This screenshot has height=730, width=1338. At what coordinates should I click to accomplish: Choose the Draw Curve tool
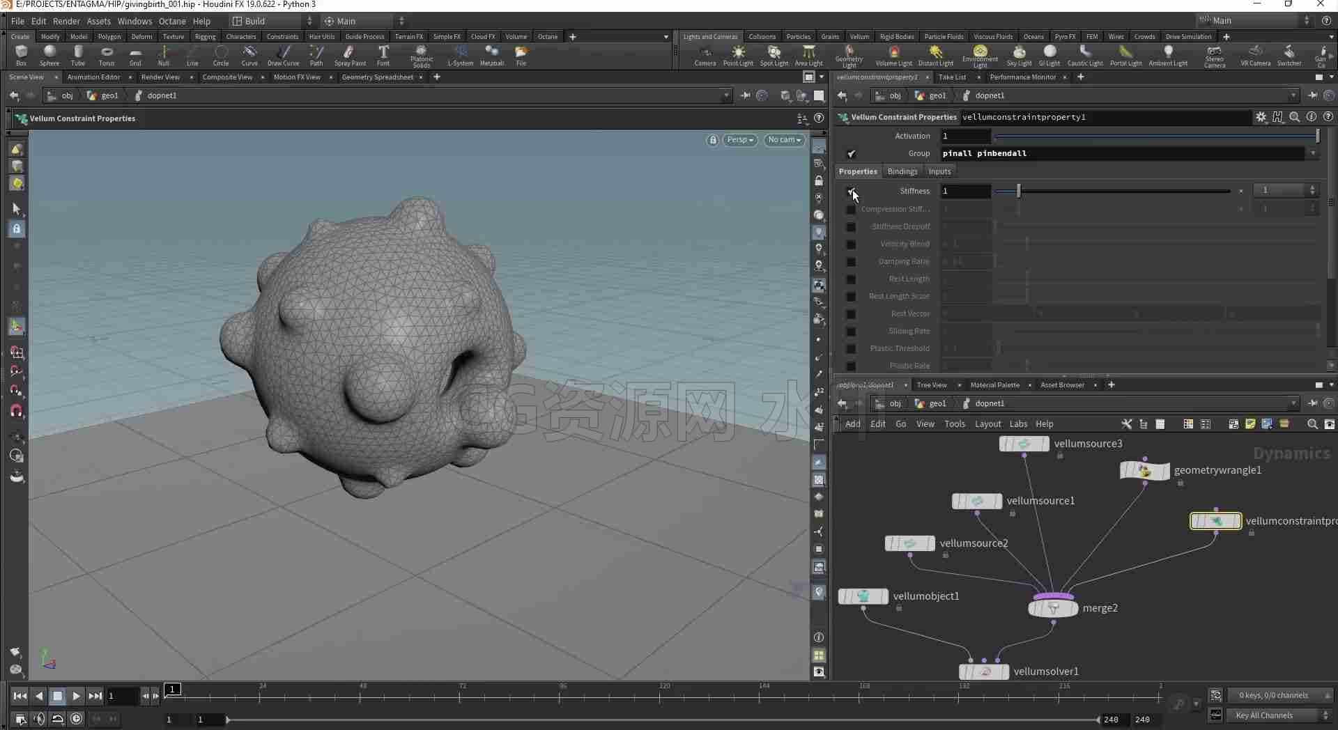pyautogui.click(x=283, y=55)
